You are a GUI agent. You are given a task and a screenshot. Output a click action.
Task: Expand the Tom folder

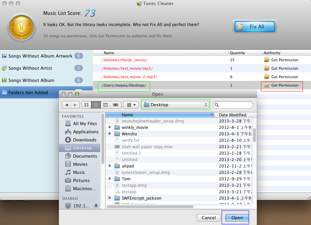pos(110,179)
